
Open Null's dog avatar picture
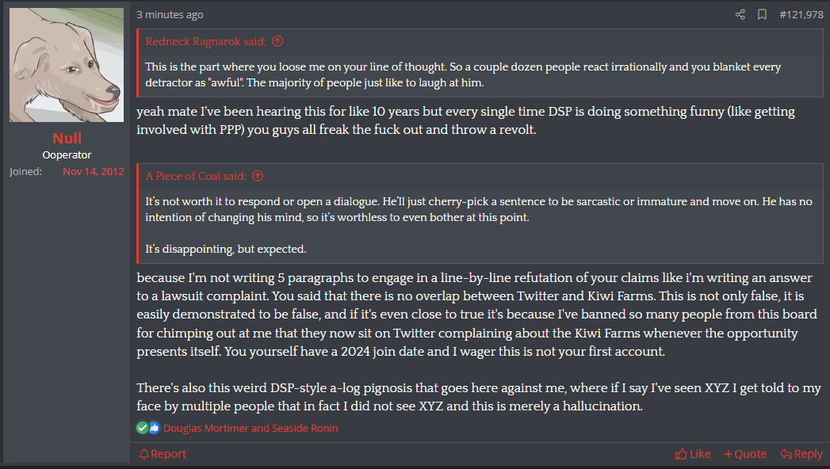[67, 65]
